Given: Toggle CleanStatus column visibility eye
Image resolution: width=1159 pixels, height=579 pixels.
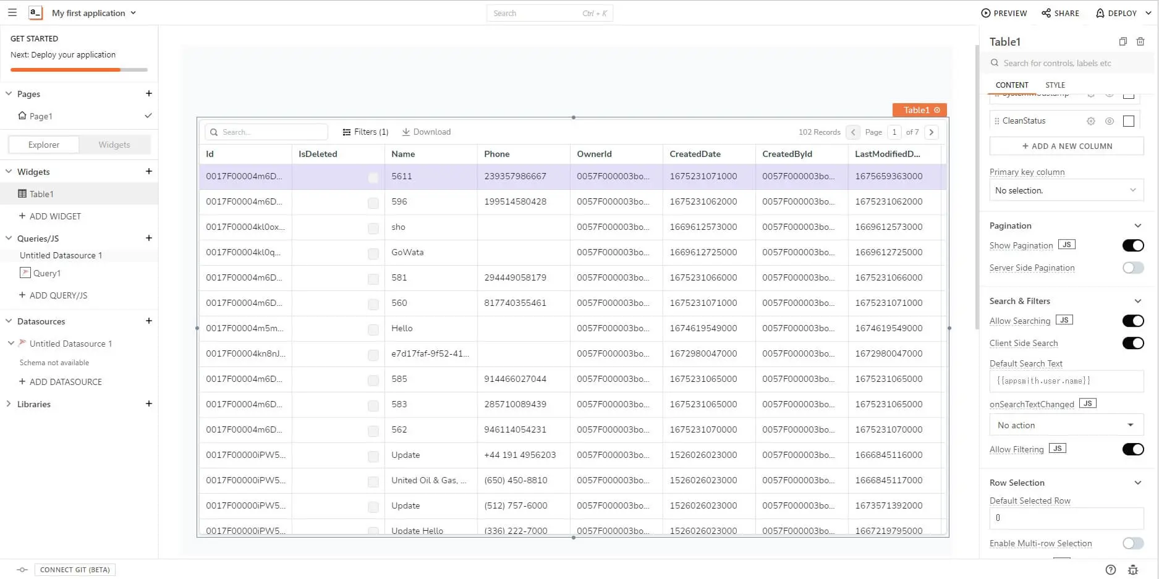Looking at the screenshot, I should pos(1109,121).
